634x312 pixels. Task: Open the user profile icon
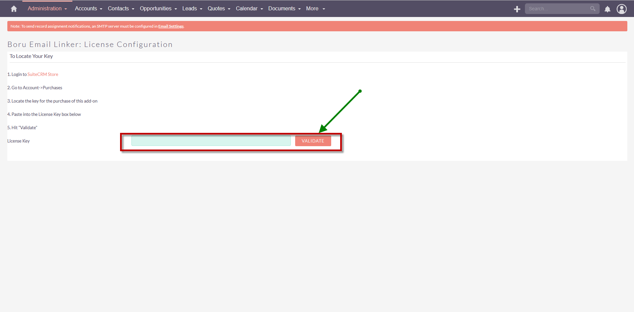coord(622,9)
